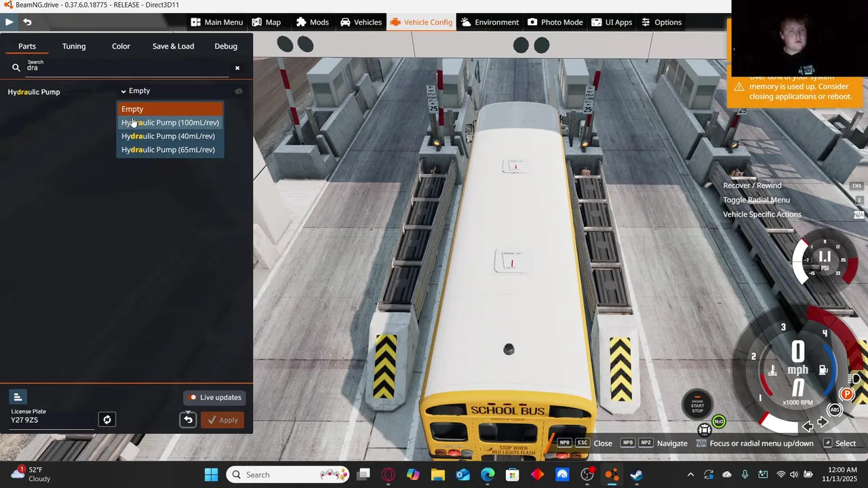
Task: Click the right turn signal arrow
Action: [823, 422]
